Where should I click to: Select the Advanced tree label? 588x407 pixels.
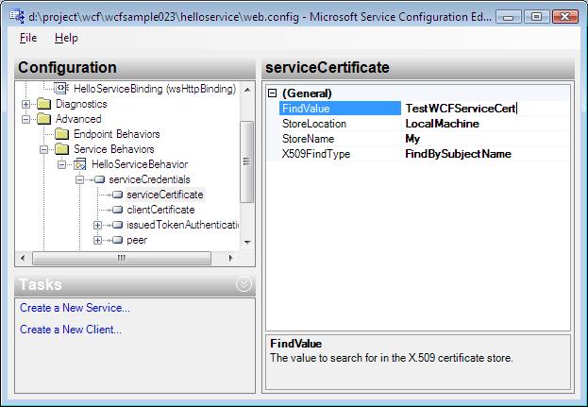coord(78,119)
